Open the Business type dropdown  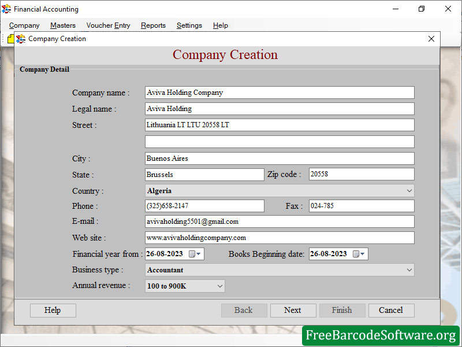409,270
